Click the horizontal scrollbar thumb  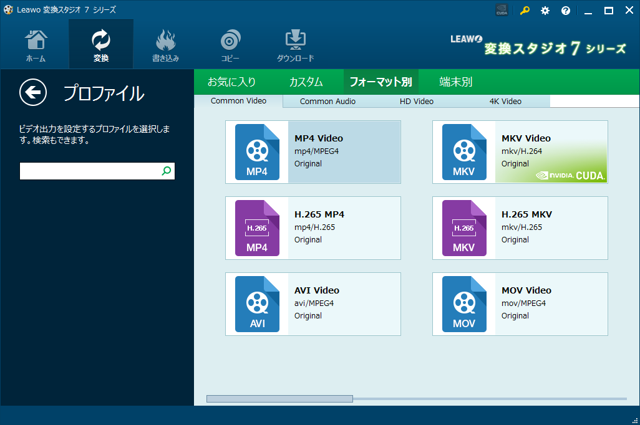279,399
